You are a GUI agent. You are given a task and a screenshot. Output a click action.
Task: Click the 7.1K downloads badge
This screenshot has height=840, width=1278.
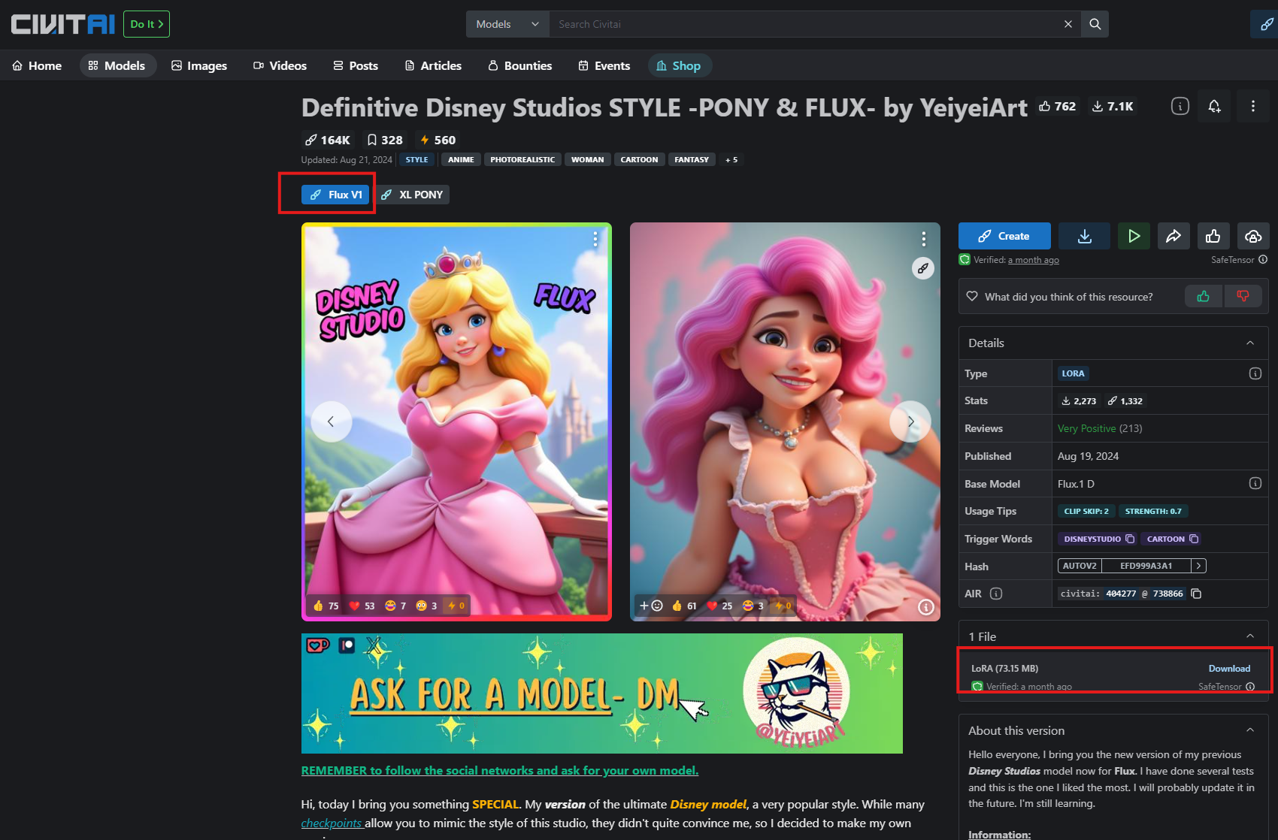tap(1113, 106)
